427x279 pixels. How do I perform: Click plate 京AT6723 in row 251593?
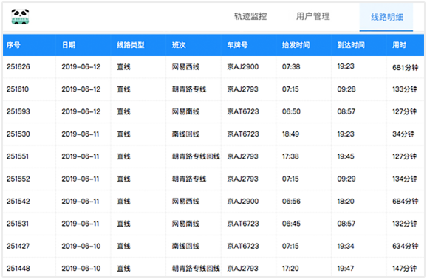(x=243, y=111)
